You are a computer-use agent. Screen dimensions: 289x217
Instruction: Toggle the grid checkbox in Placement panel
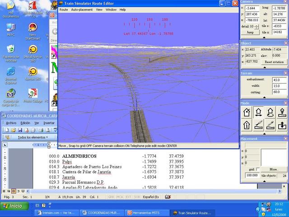[x=257, y=170]
